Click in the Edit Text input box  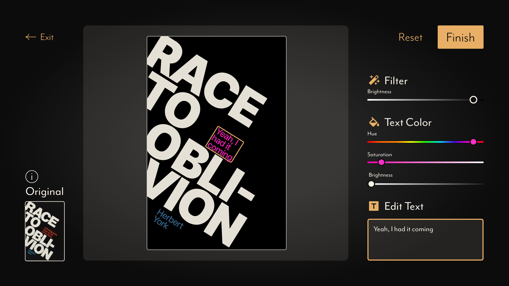click(x=425, y=240)
